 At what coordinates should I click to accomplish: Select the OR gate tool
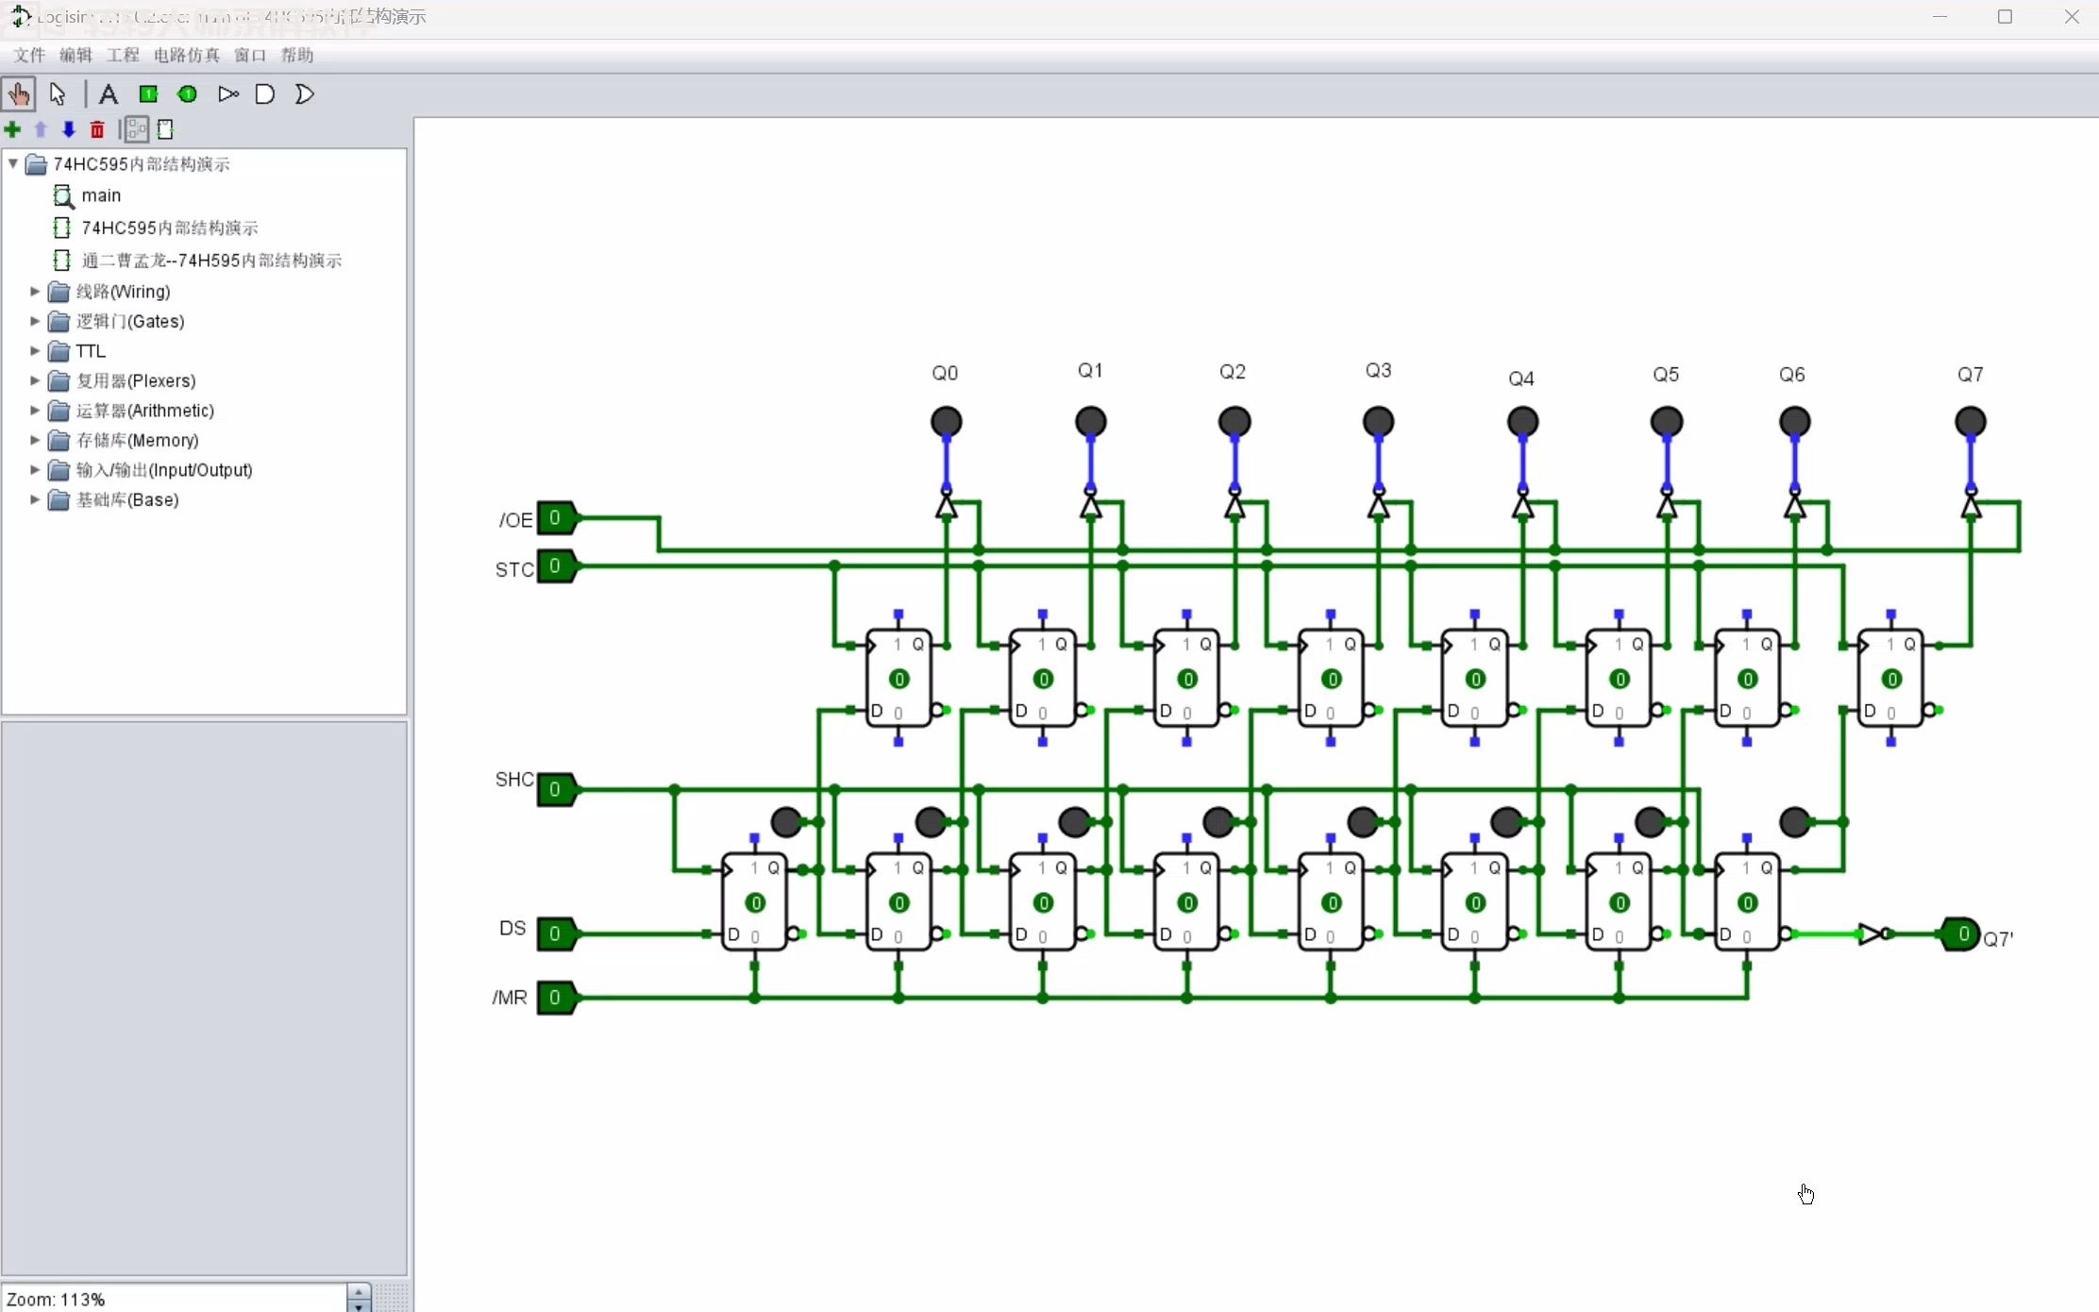pos(304,94)
